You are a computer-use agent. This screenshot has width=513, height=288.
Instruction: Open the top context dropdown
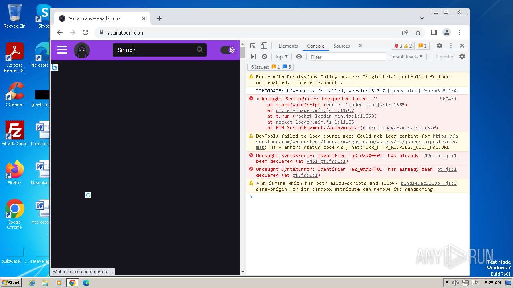pyautogui.click(x=281, y=57)
